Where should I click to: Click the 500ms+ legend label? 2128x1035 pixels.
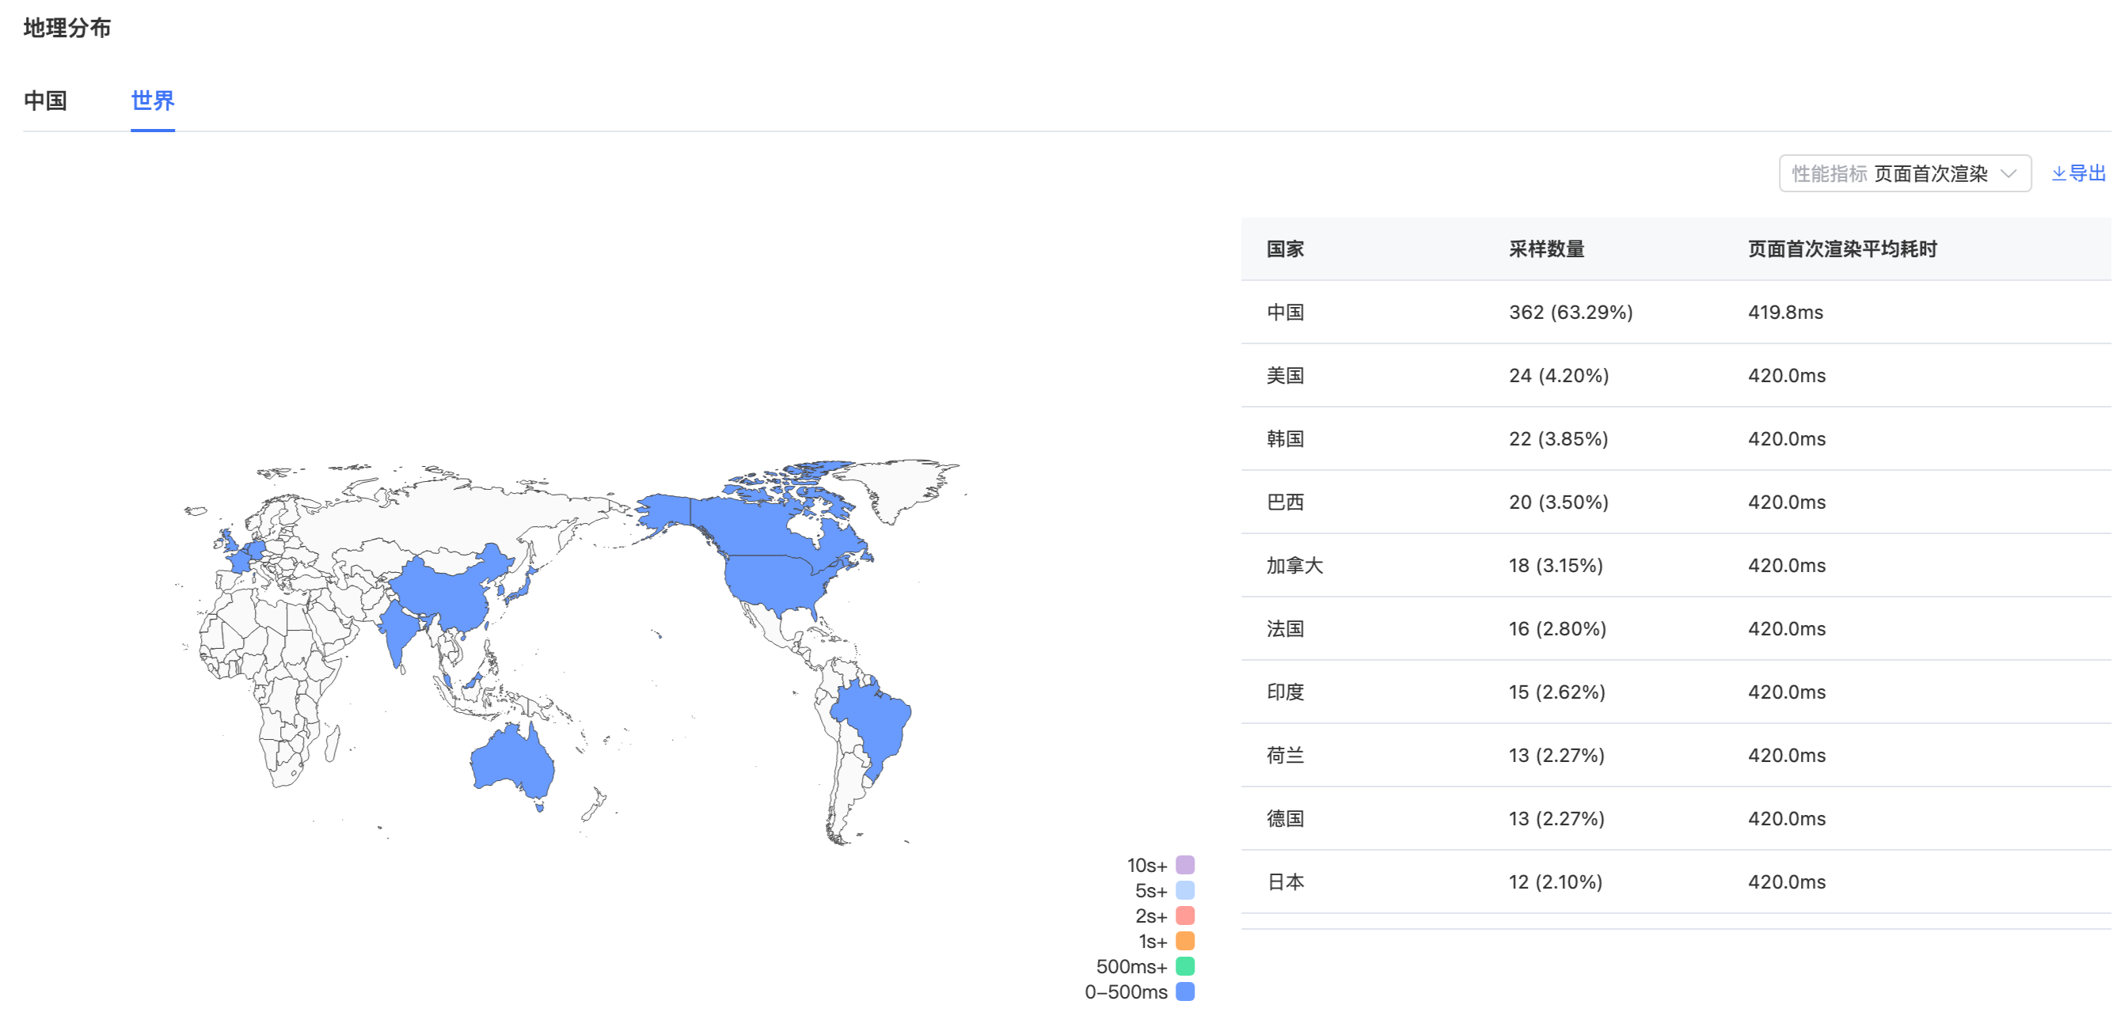point(1131,966)
